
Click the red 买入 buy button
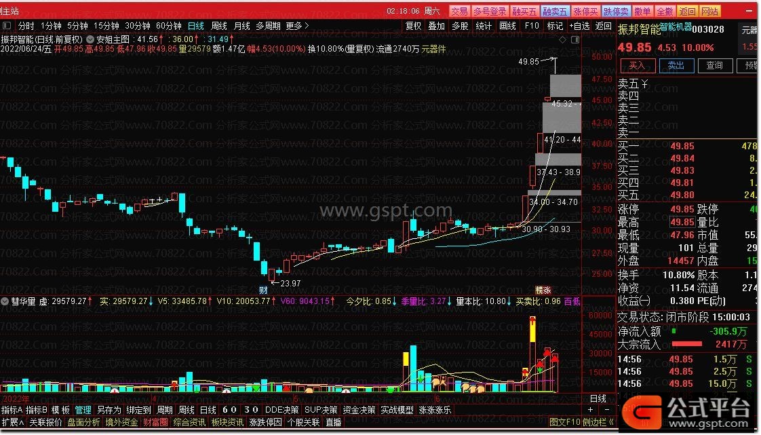click(638, 66)
